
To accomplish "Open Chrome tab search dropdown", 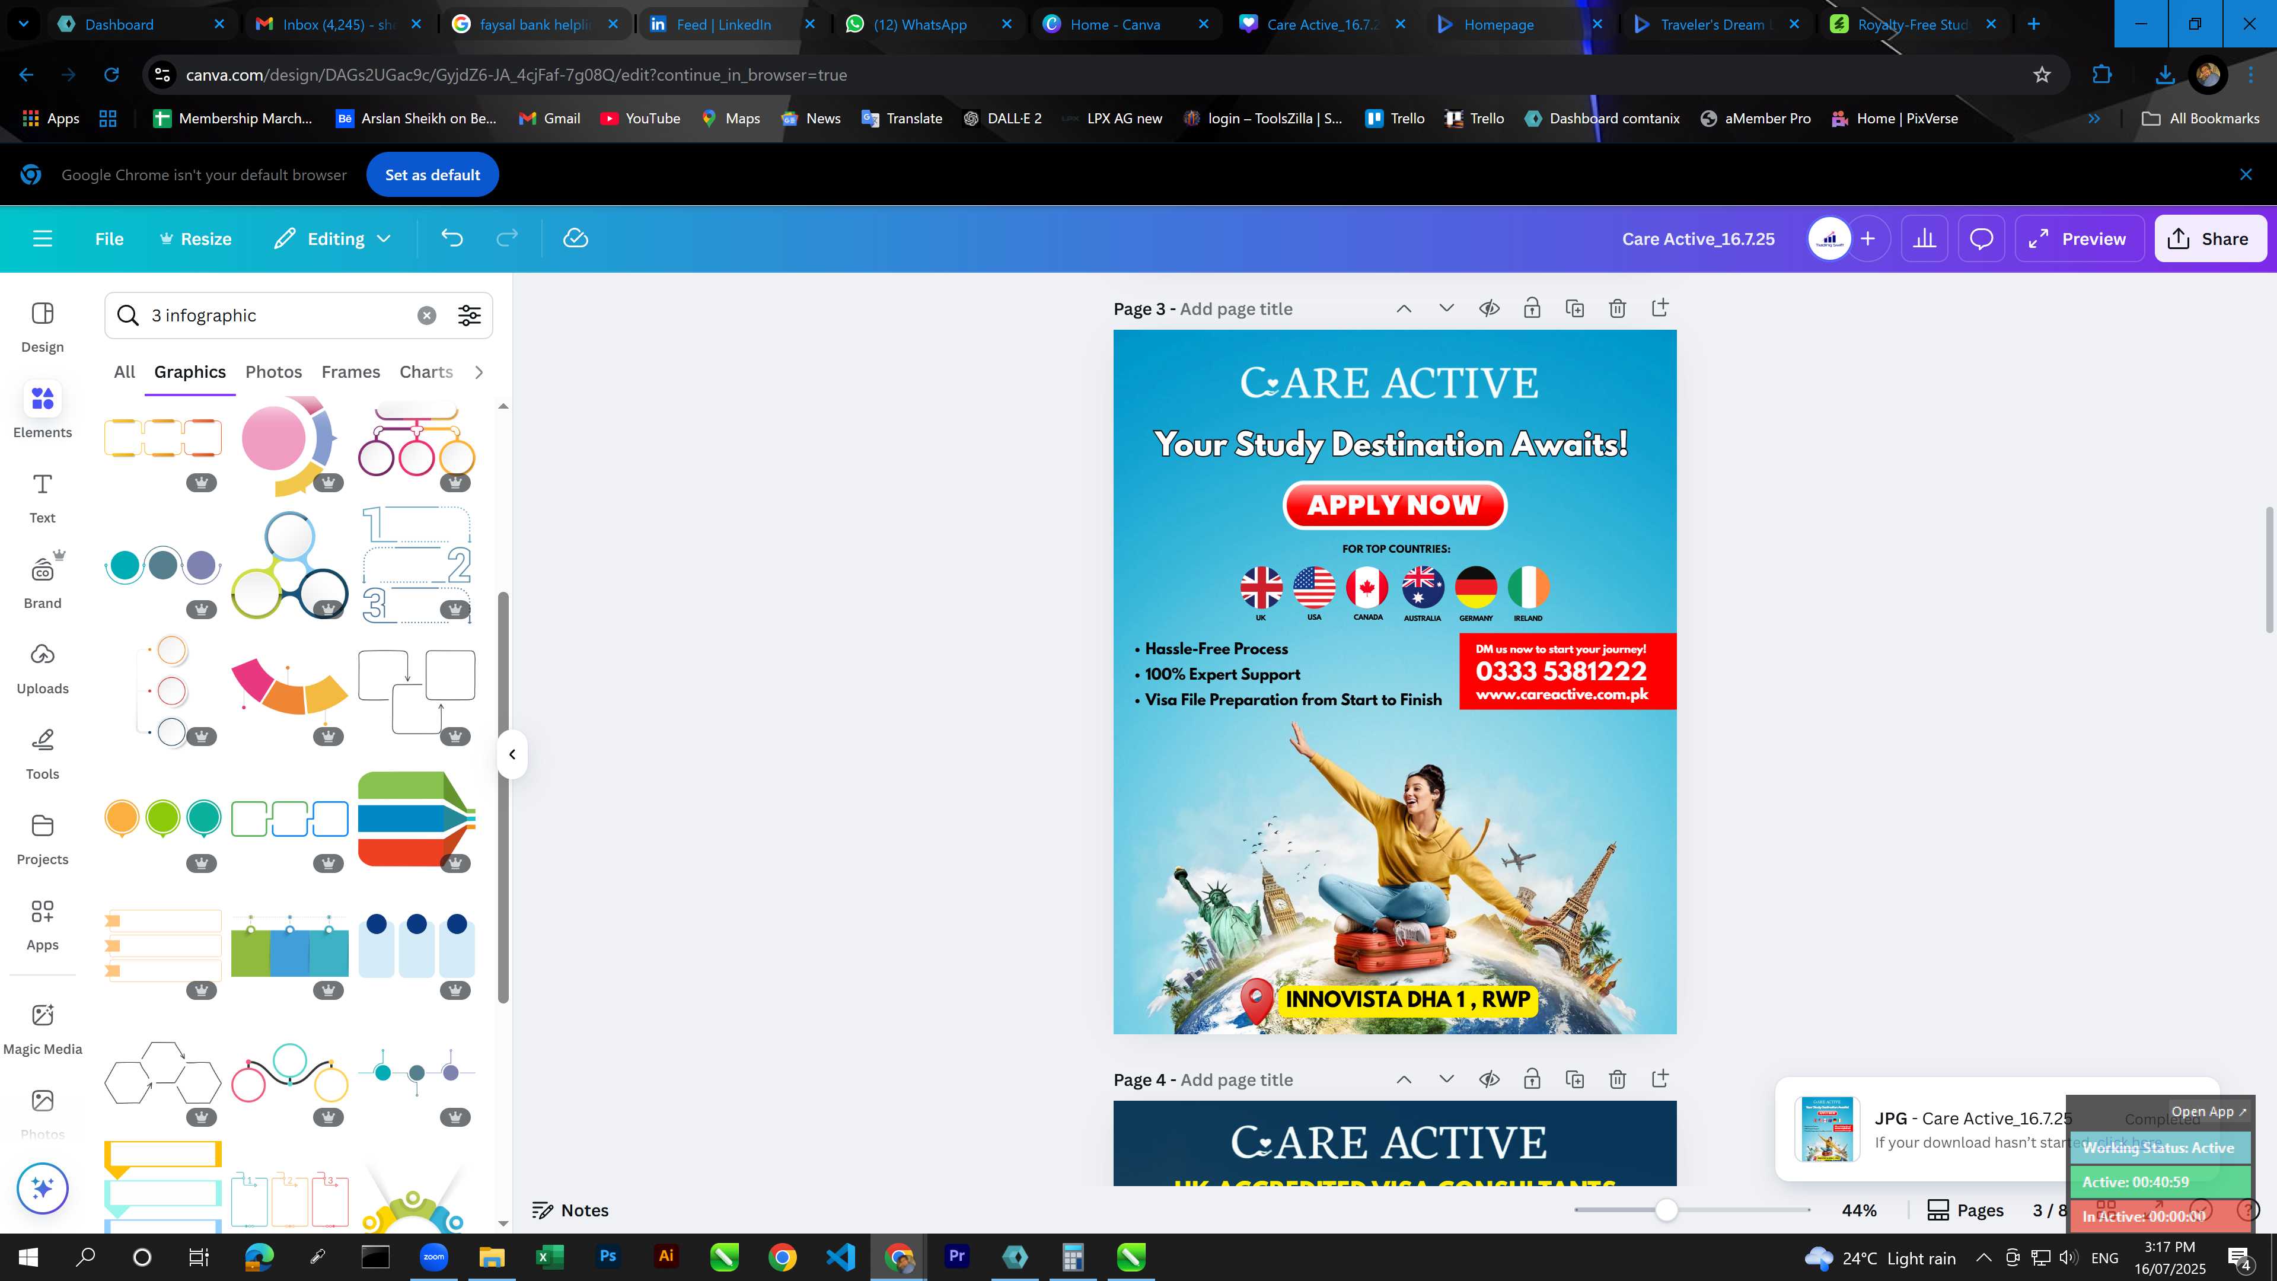I will (24, 24).
